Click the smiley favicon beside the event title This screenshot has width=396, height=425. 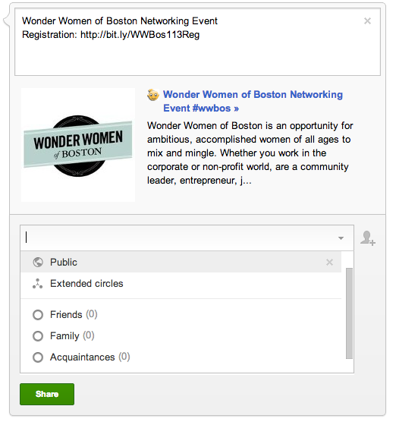(153, 95)
